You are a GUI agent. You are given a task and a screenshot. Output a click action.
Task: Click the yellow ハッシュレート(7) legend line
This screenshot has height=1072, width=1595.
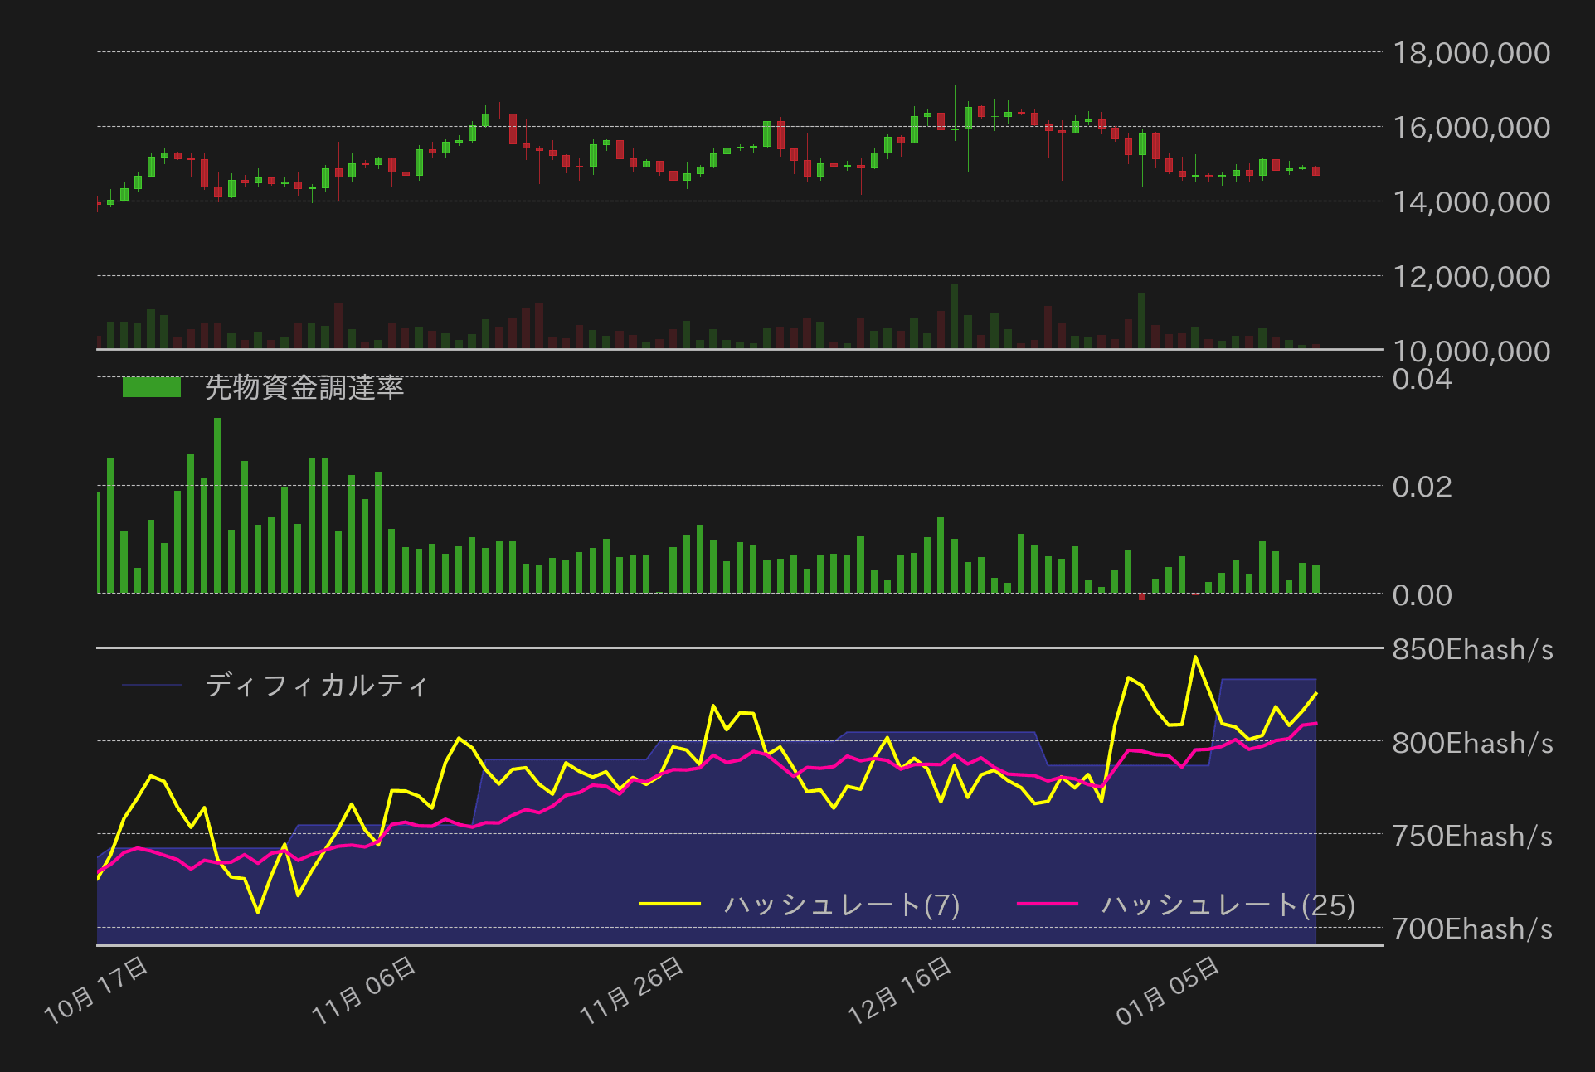tap(670, 904)
